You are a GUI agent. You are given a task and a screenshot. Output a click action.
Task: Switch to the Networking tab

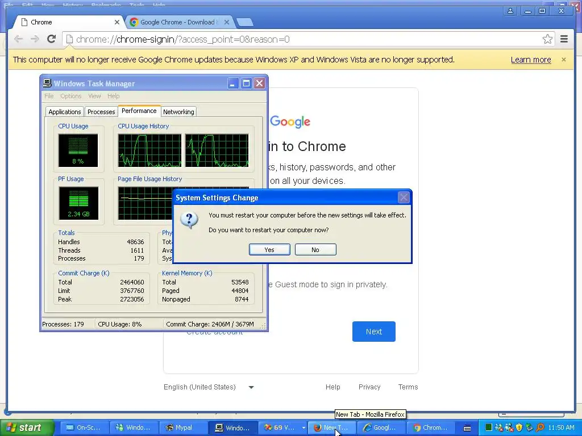pos(178,112)
